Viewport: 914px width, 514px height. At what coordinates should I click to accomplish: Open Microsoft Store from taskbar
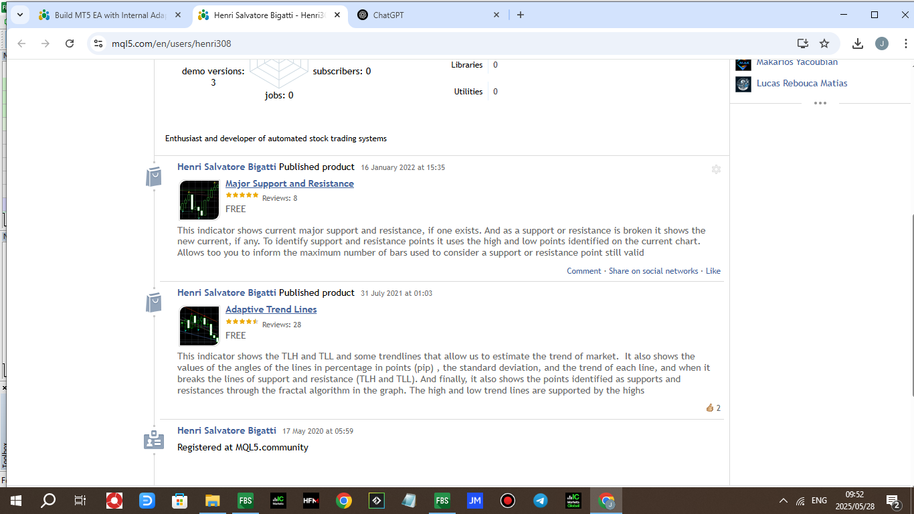point(179,501)
